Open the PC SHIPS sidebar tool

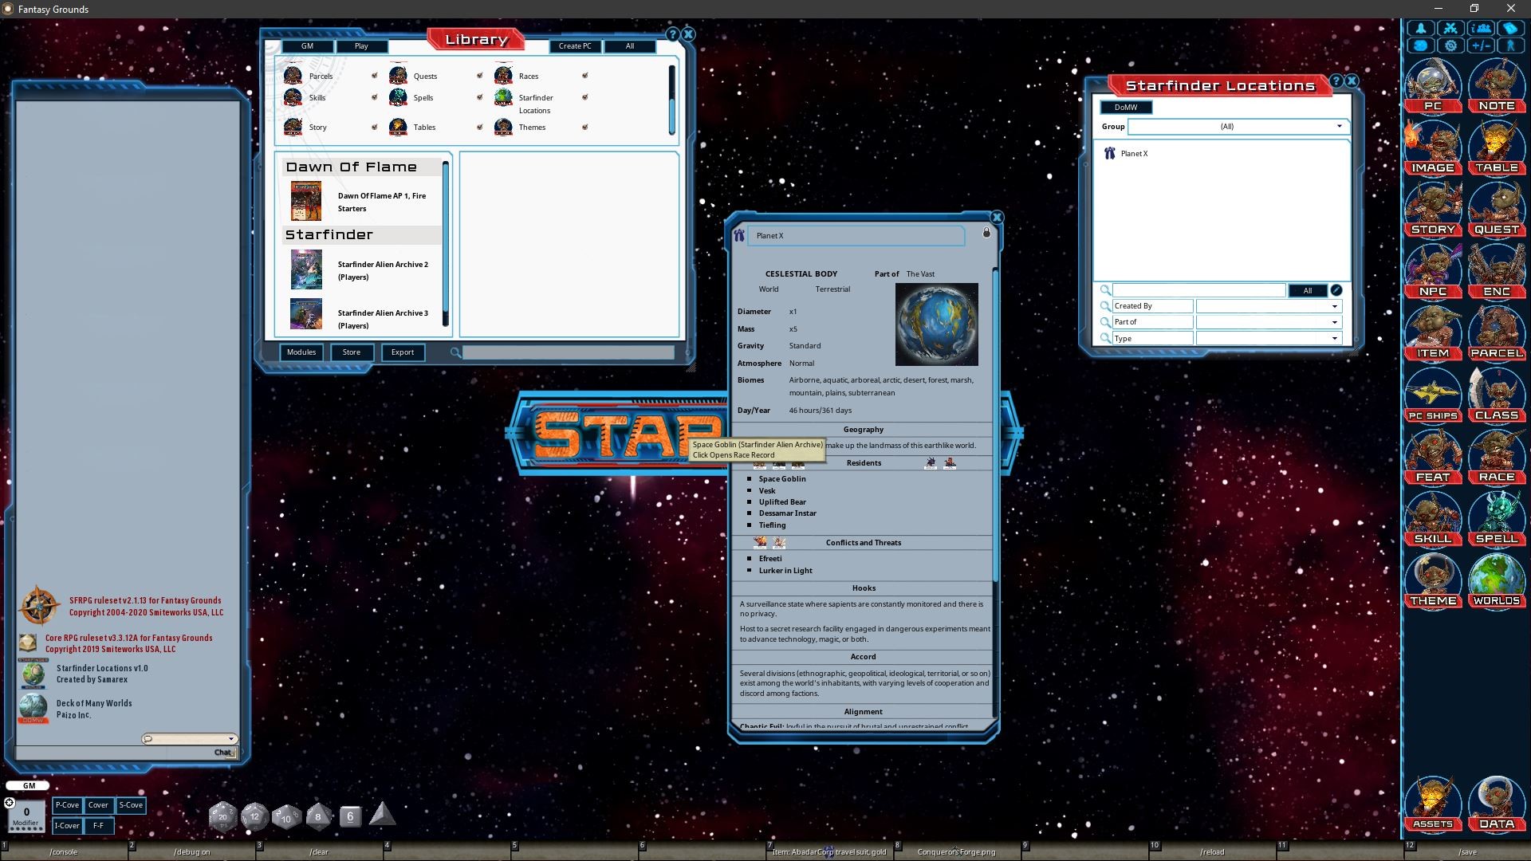[x=1432, y=395]
